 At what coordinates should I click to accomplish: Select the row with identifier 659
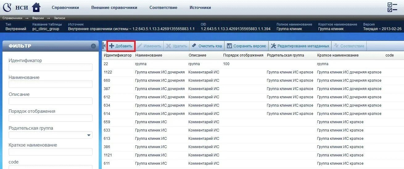(253, 122)
